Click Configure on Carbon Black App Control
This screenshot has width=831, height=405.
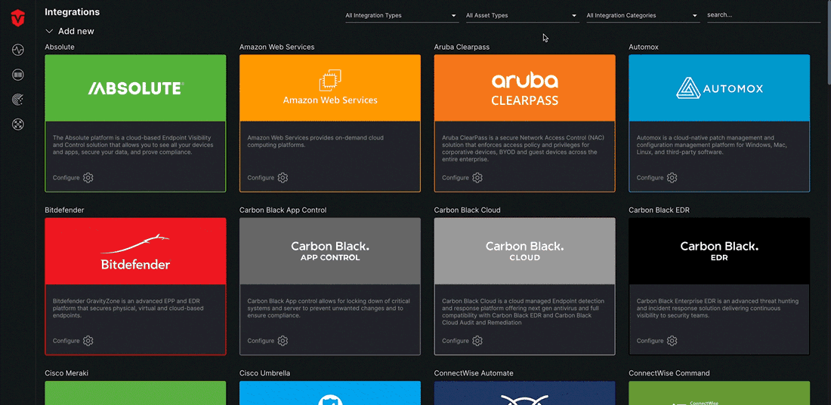261,341
